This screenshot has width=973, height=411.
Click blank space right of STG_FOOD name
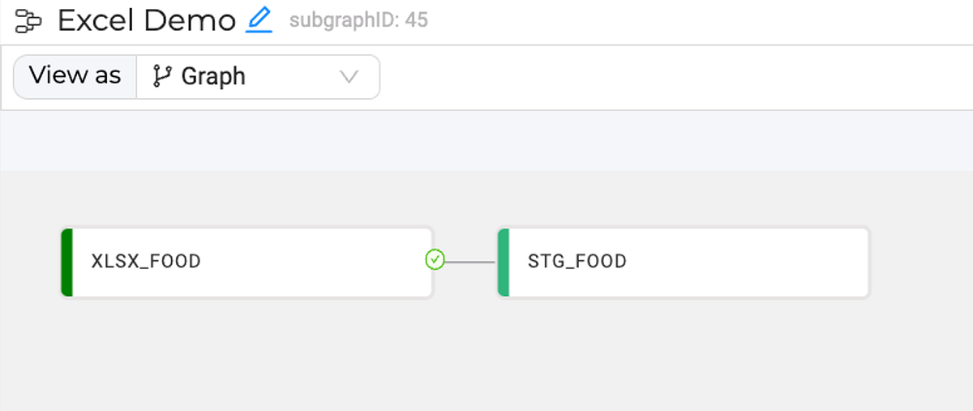[746, 262]
